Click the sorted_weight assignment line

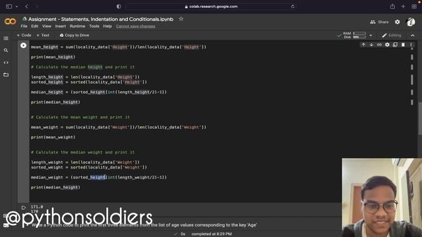point(89,167)
